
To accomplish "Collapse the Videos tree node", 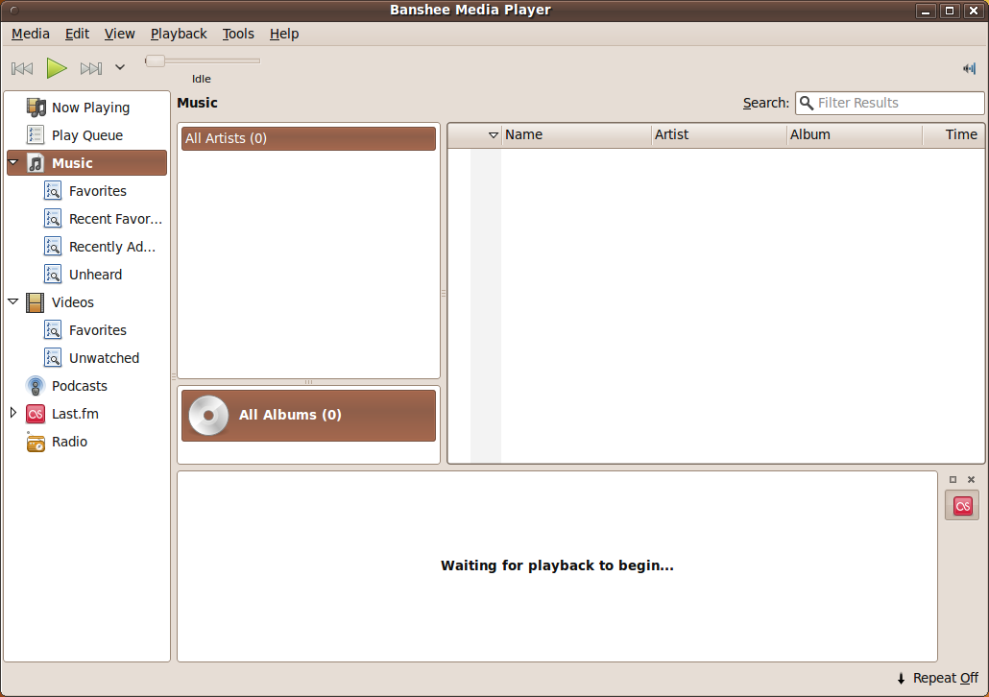I will coord(13,302).
